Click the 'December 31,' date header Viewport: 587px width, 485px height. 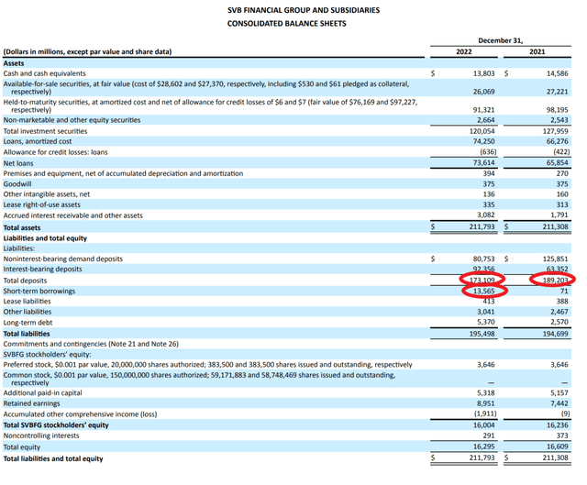point(501,40)
